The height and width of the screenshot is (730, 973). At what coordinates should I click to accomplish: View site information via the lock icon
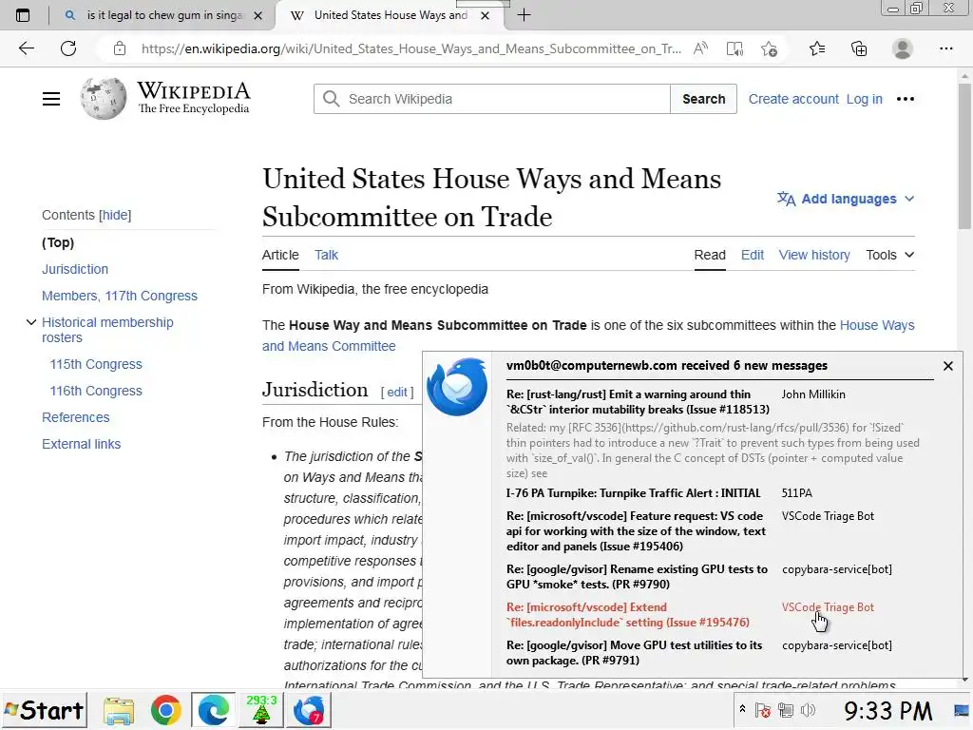pyautogui.click(x=120, y=48)
